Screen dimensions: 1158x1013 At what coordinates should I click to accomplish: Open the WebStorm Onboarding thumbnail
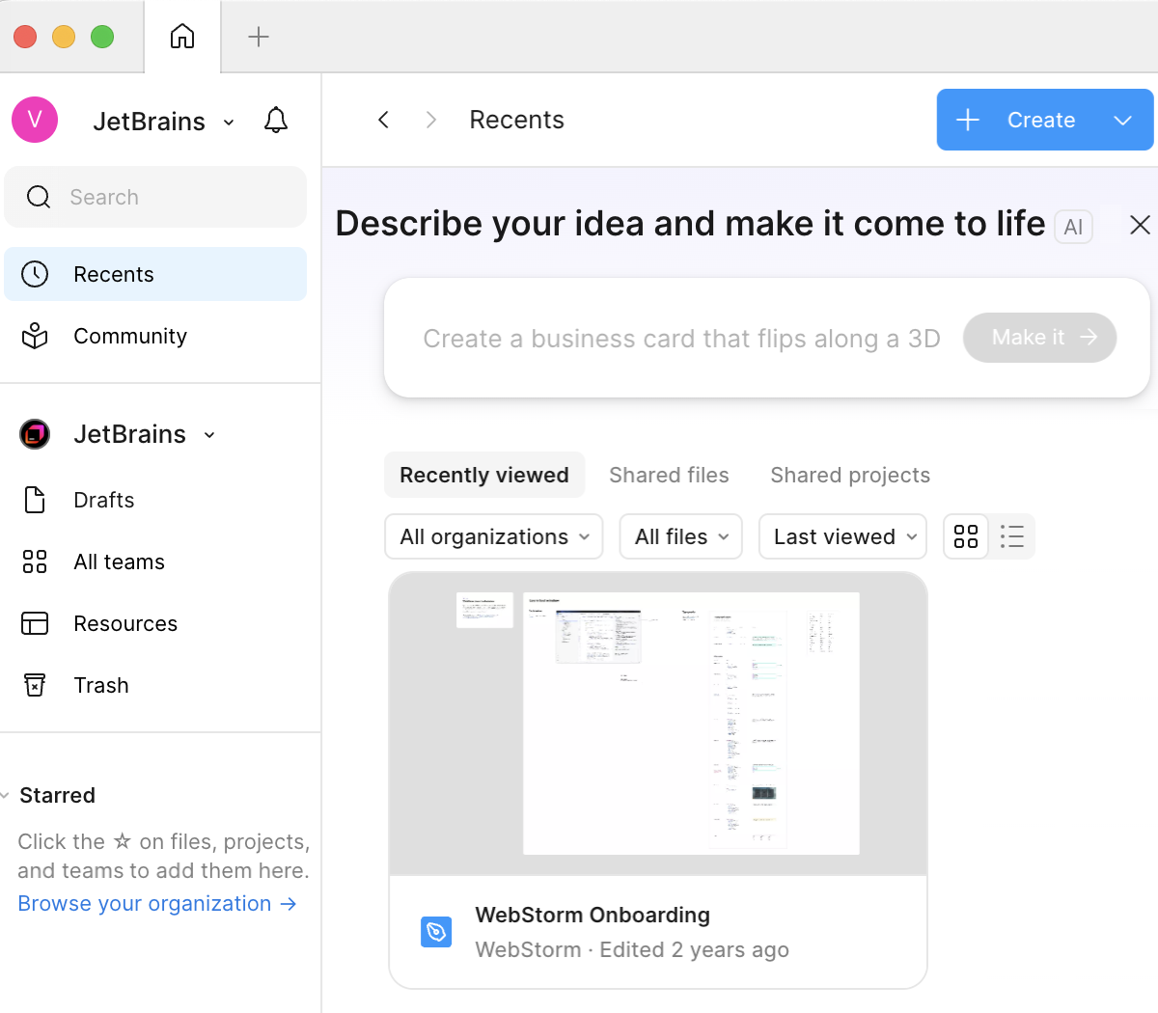tap(658, 724)
